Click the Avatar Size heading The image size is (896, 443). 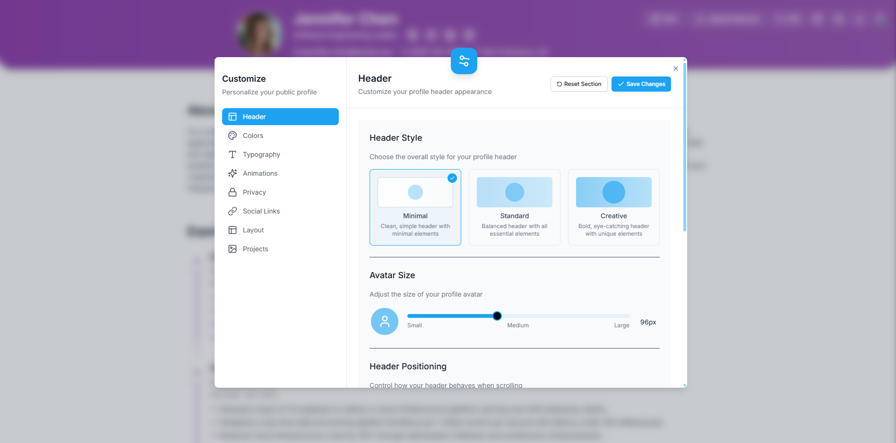392,275
